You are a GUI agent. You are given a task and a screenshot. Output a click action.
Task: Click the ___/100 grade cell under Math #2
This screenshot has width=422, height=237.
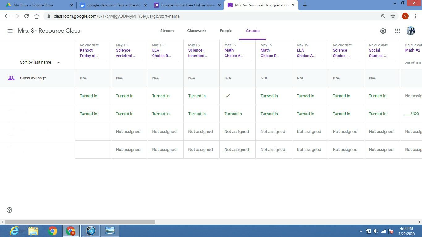[x=412, y=114]
